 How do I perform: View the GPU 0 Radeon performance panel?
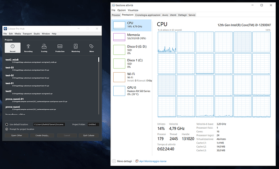pyautogui.click(x=131, y=91)
